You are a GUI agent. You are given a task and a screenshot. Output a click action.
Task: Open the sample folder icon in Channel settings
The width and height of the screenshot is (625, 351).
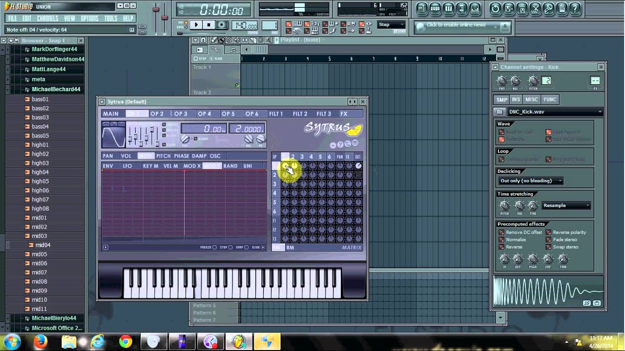coord(500,112)
